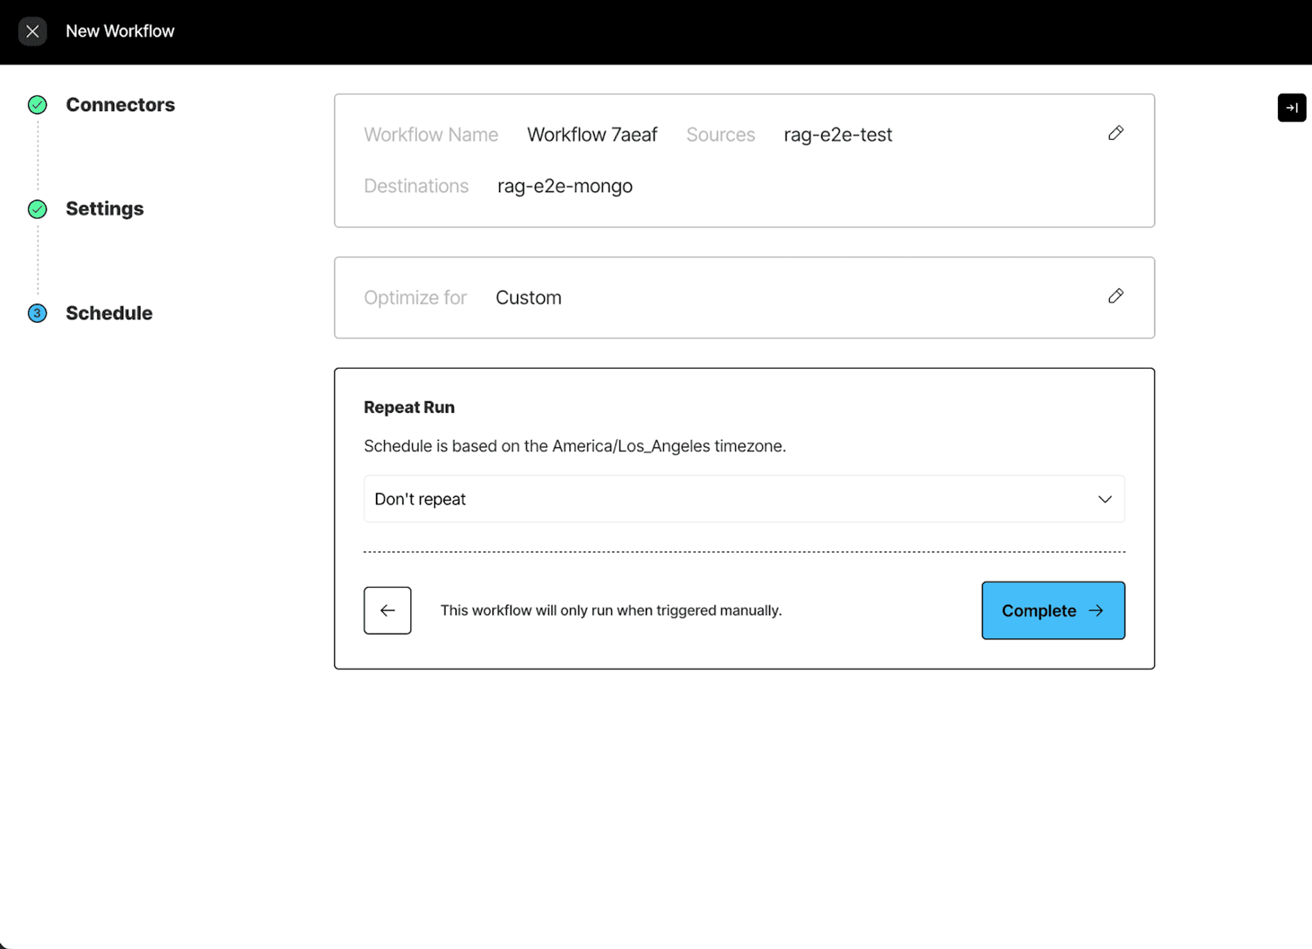Select the Workflow 7aeaf name text
The width and height of the screenshot is (1312, 949).
pyautogui.click(x=592, y=135)
